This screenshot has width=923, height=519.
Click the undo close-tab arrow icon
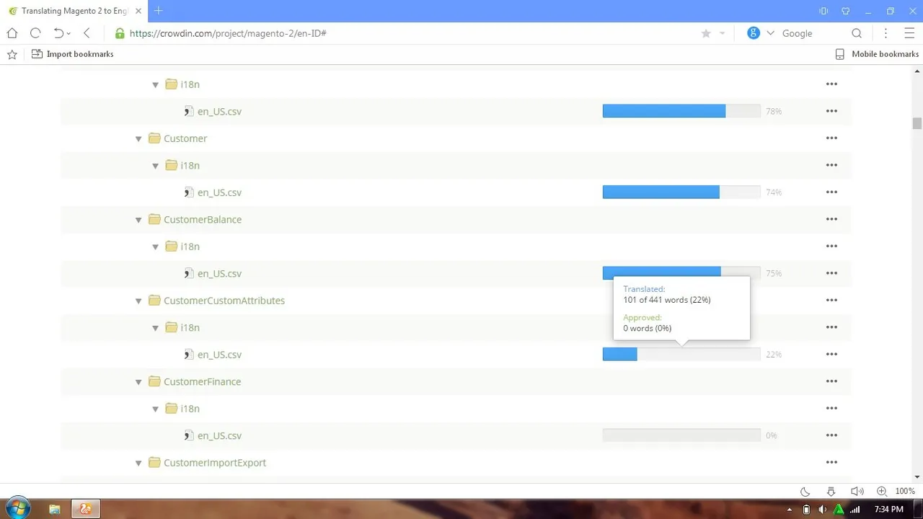58,33
